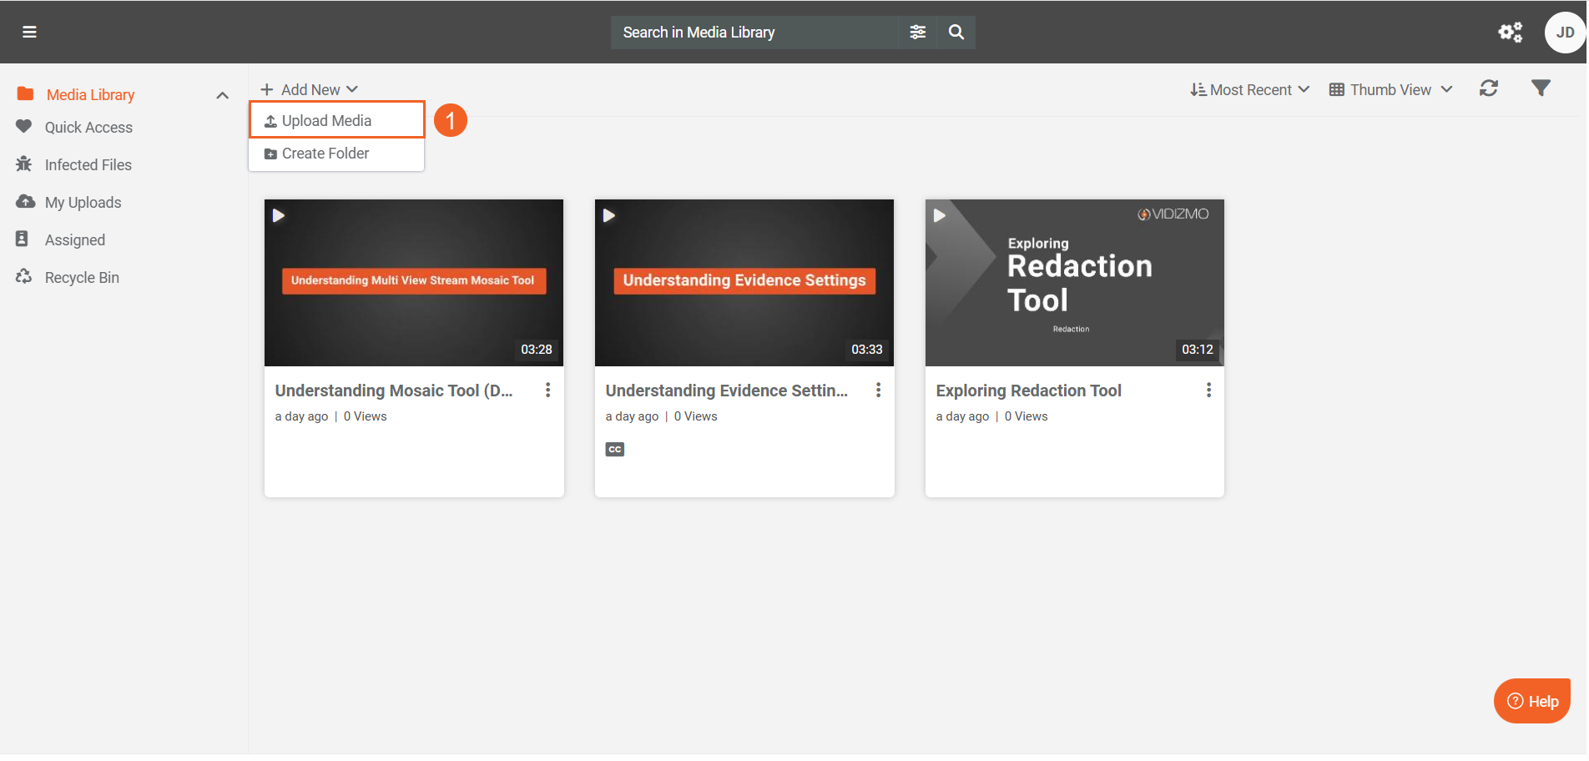Screen dimensions: 1589x761
Task: Click the search magnifier icon
Action: click(x=956, y=32)
